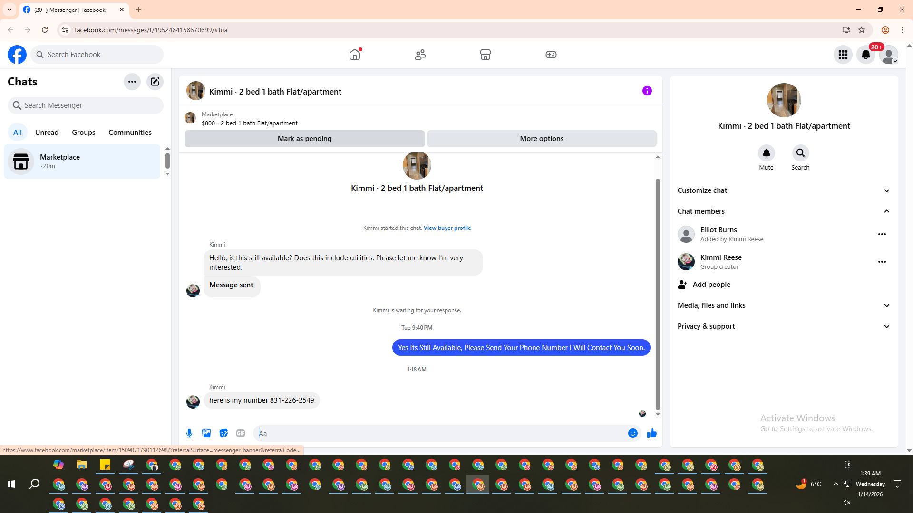913x513 pixels.
Task: Open Facebook notifications bell
Action: tap(865, 55)
